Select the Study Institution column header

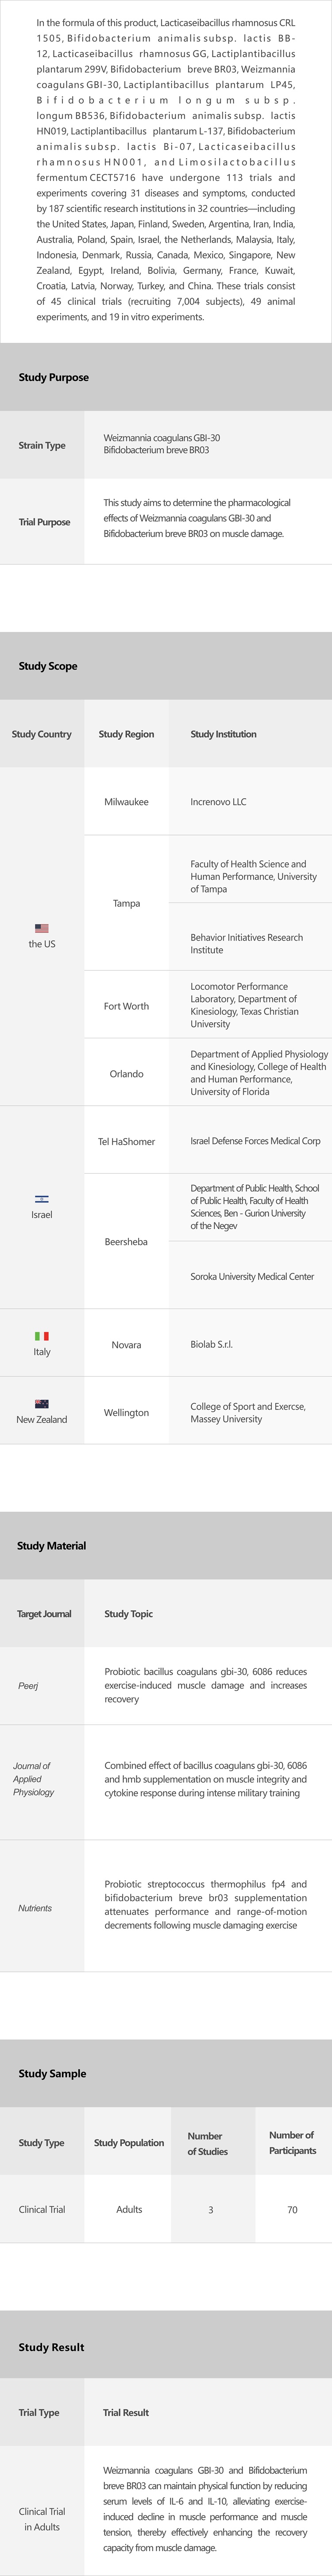[224, 734]
